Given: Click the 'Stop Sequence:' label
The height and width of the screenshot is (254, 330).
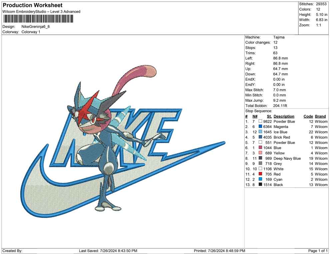Looking at the screenshot, I should pyautogui.click(x=259, y=111).
